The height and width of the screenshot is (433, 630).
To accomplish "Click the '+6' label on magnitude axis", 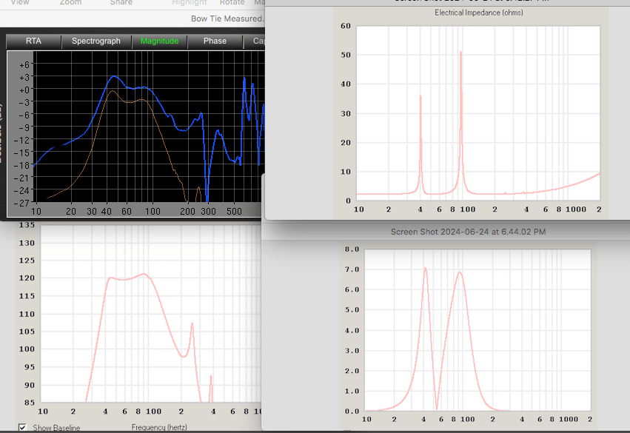I will (x=24, y=64).
